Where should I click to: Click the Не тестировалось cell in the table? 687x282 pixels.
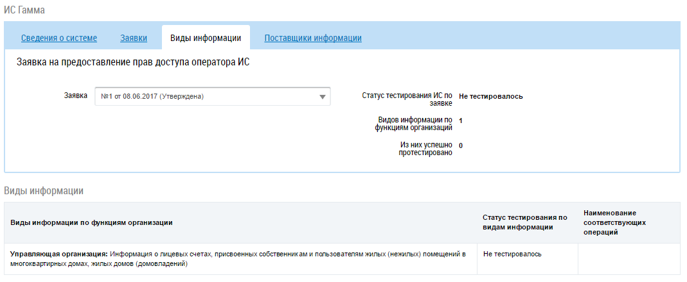click(x=512, y=254)
